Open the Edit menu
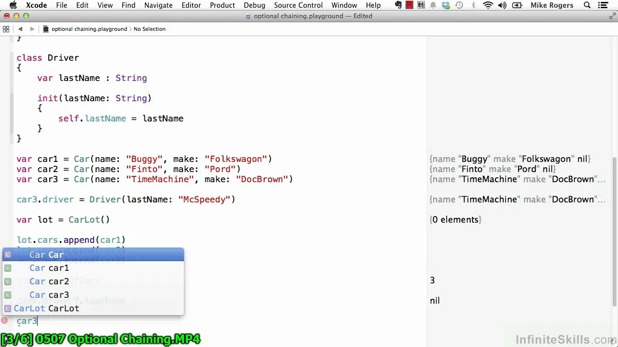 coord(82,5)
